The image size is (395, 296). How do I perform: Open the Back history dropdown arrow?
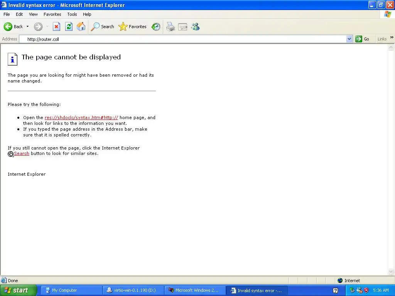pyautogui.click(x=27, y=27)
